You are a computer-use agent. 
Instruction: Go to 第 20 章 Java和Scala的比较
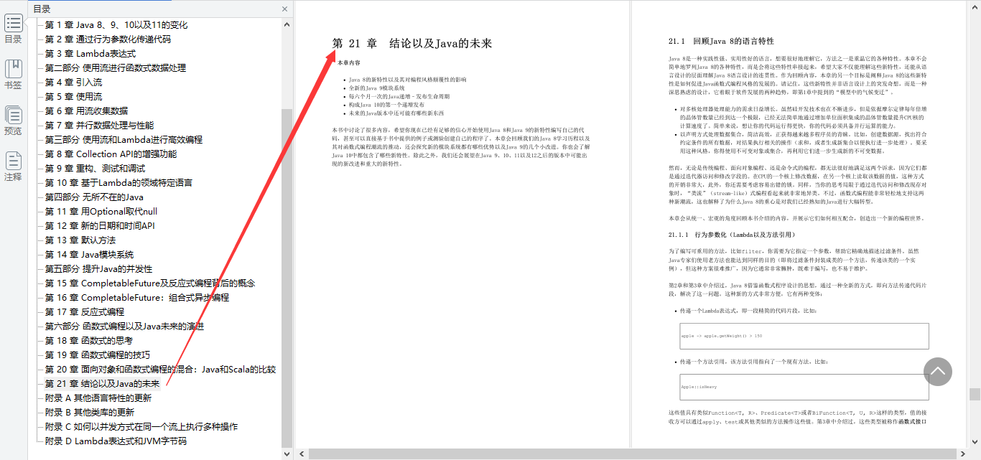pyautogui.click(x=160, y=370)
